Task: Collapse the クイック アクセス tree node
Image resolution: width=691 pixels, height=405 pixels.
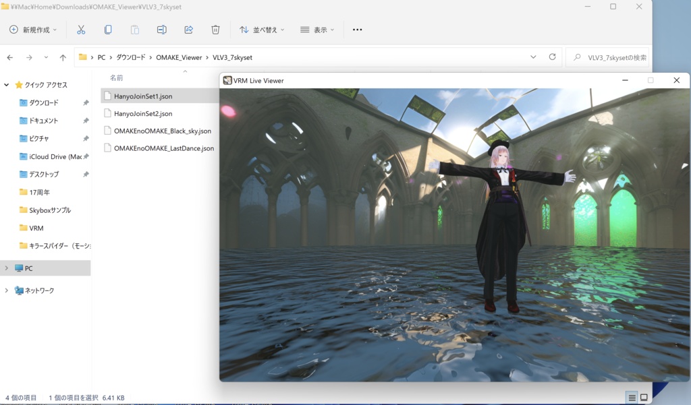Action: click(x=7, y=85)
